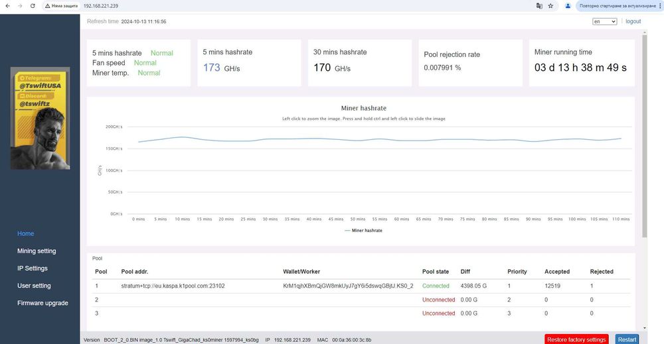Click the browser relaunch-to-update button
This screenshot has height=344, width=664.
point(617,6)
